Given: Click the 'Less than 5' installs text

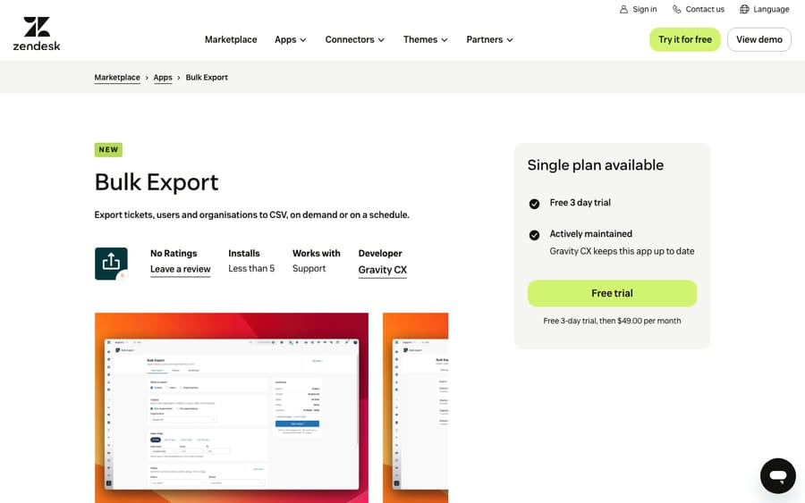Looking at the screenshot, I should click(x=251, y=269).
